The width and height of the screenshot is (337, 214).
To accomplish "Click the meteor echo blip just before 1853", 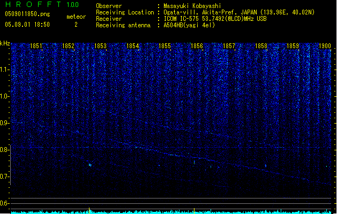I will (90, 165).
